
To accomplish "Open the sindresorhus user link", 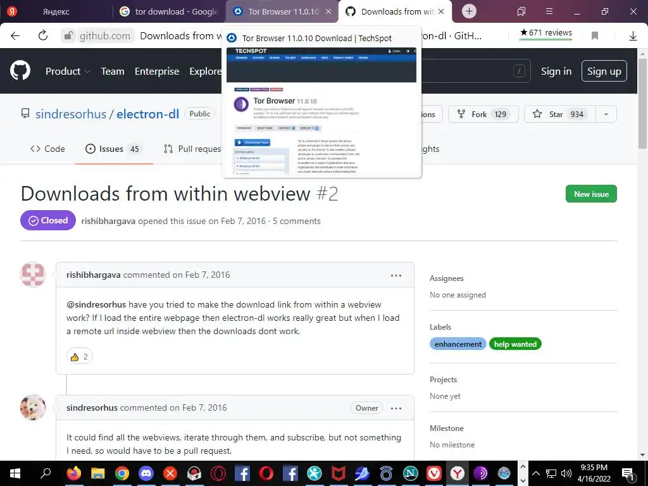I will [x=71, y=114].
